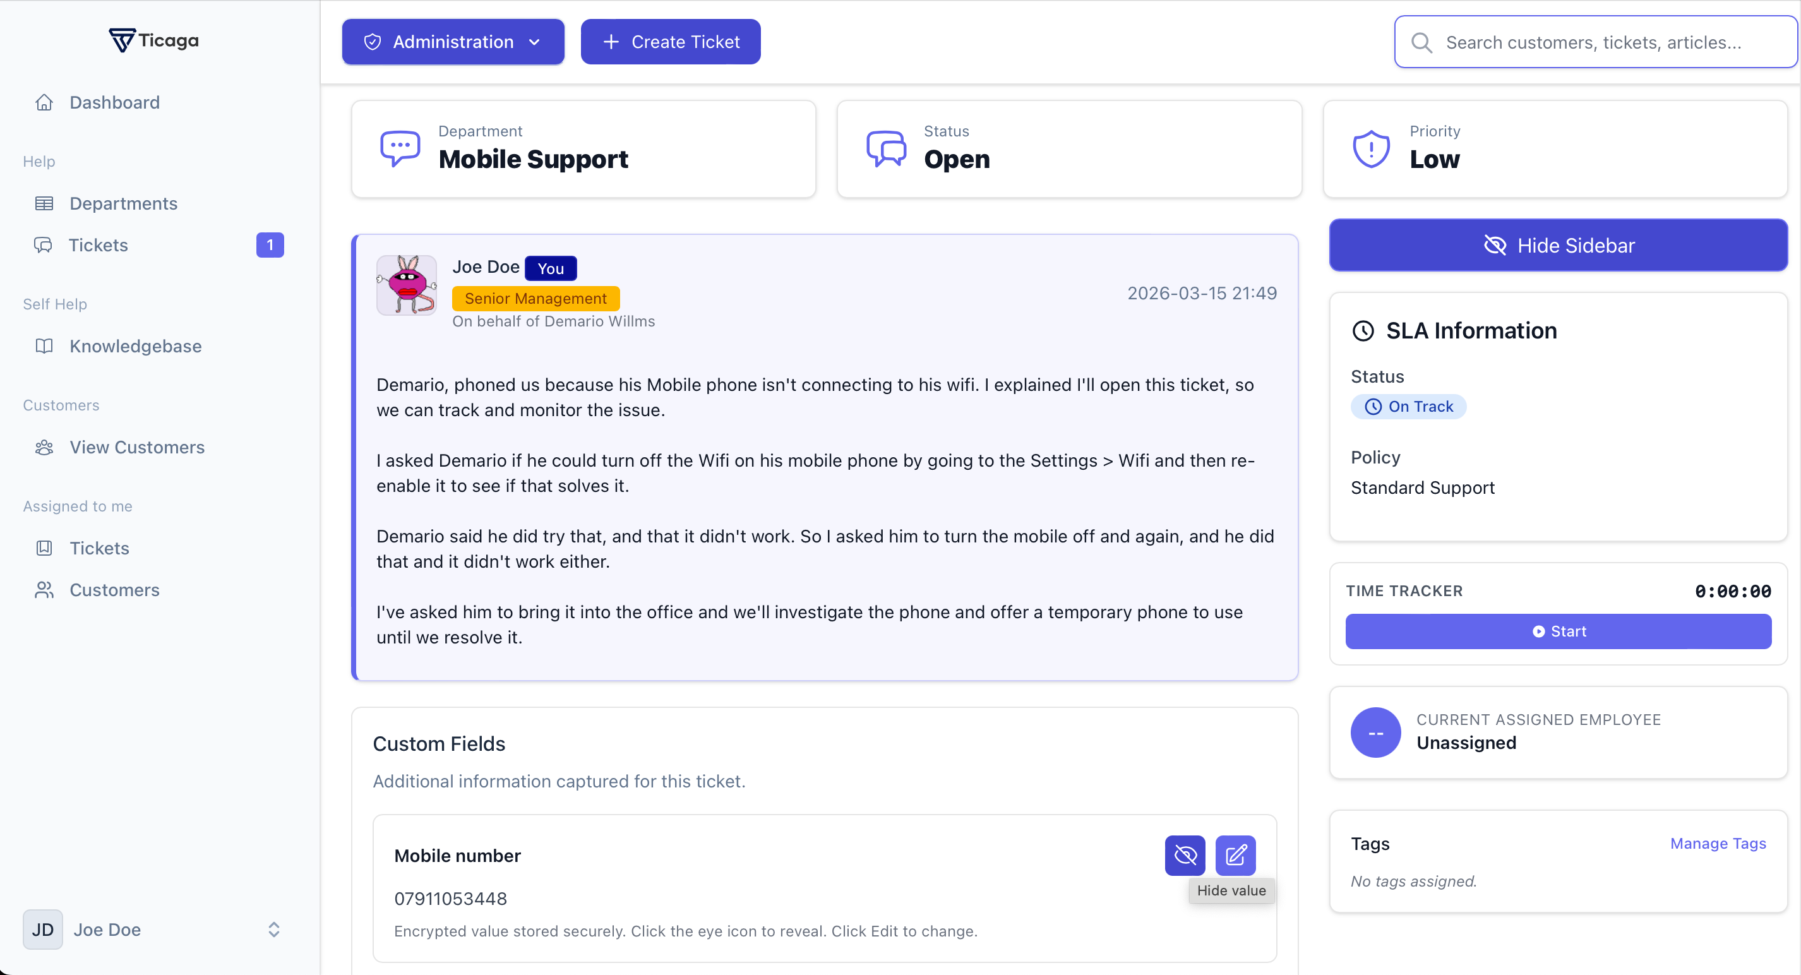
Task: Click Joe Doe's avatar image
Action: click(406, 285)
